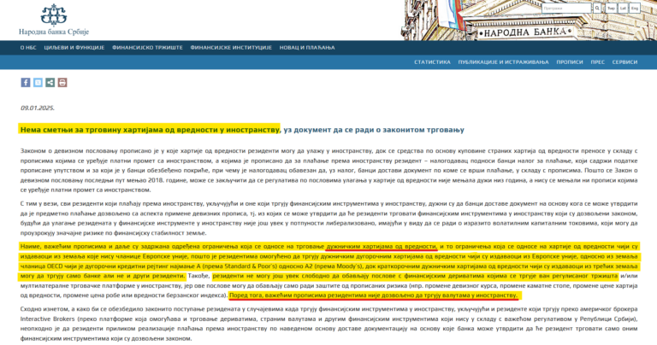The width and height of the screenshot is (657, 345).
Task: Open the ПРОПИСИ section
Action: pos(570,62)
